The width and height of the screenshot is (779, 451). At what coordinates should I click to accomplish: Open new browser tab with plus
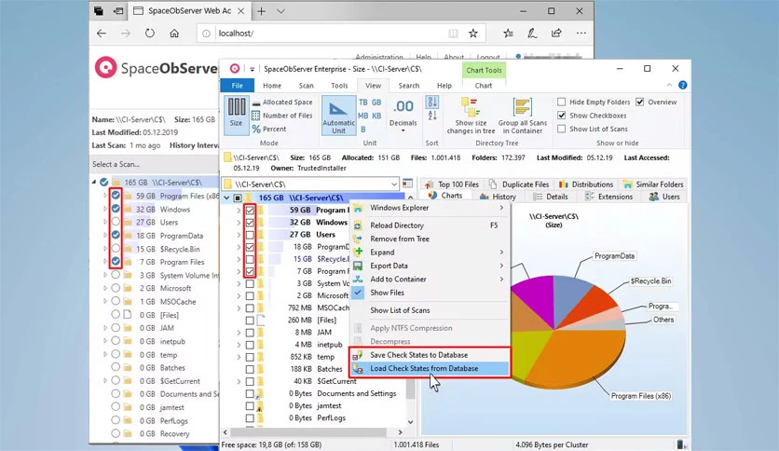261,11
